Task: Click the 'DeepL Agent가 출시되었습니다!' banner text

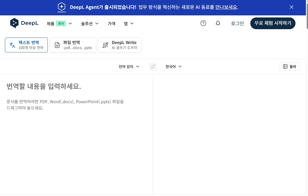Action: tap(103, 7)
